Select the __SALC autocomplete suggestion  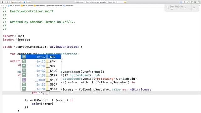pyautogui.click(x=41, y=71)
